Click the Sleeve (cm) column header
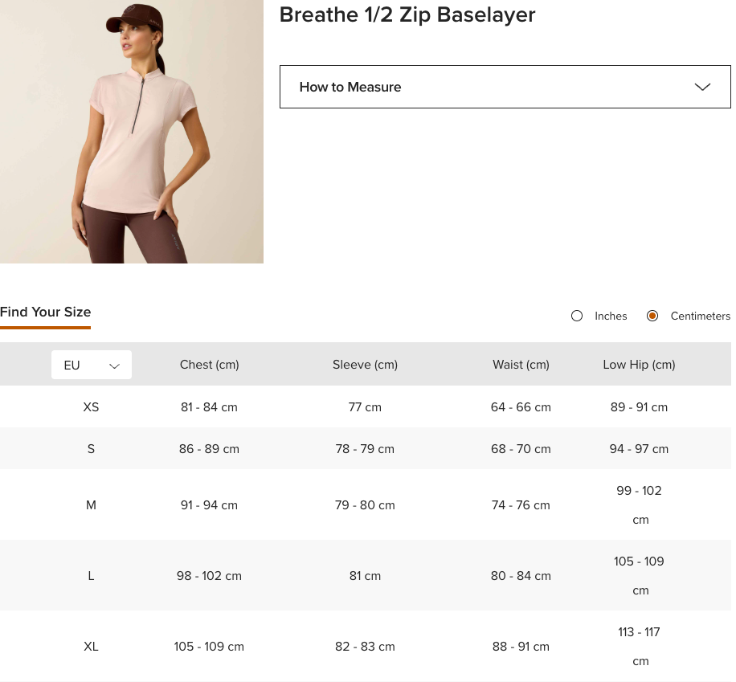The image size is (736, 682). pos(365,365)
